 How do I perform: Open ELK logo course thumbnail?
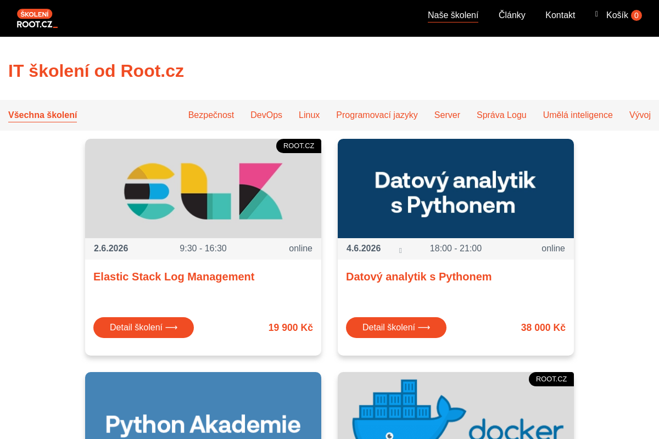point(203,188)
